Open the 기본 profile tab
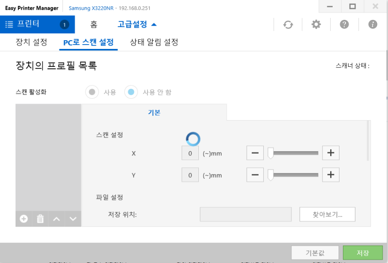The width and height of the screenshot is (388, 263). pyautogui.click(x=154, y=112)
